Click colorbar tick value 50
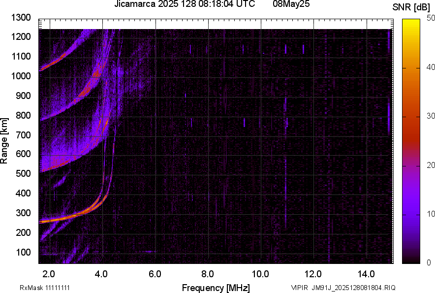Viewport: 435px width, 293px height. [431, 18]
